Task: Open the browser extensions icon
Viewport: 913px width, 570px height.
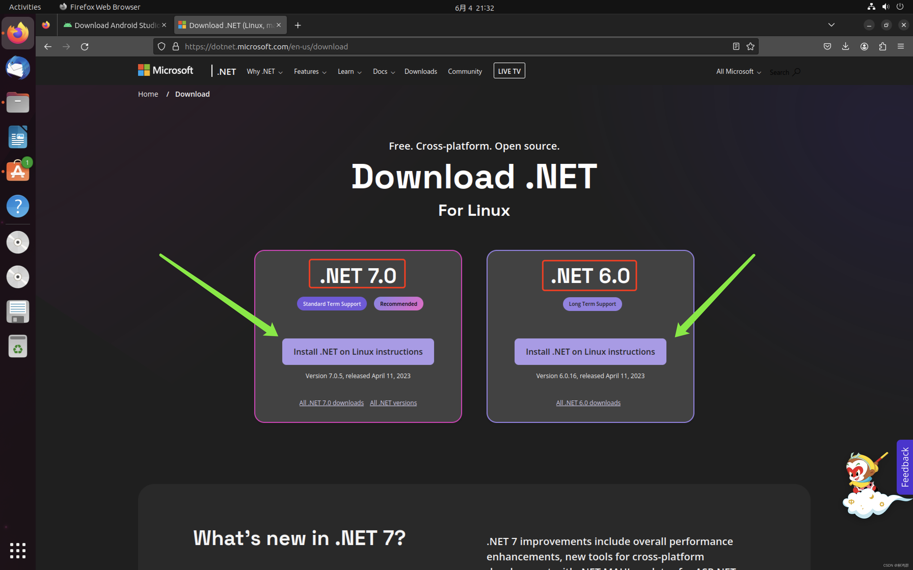Action: (882, 46)
